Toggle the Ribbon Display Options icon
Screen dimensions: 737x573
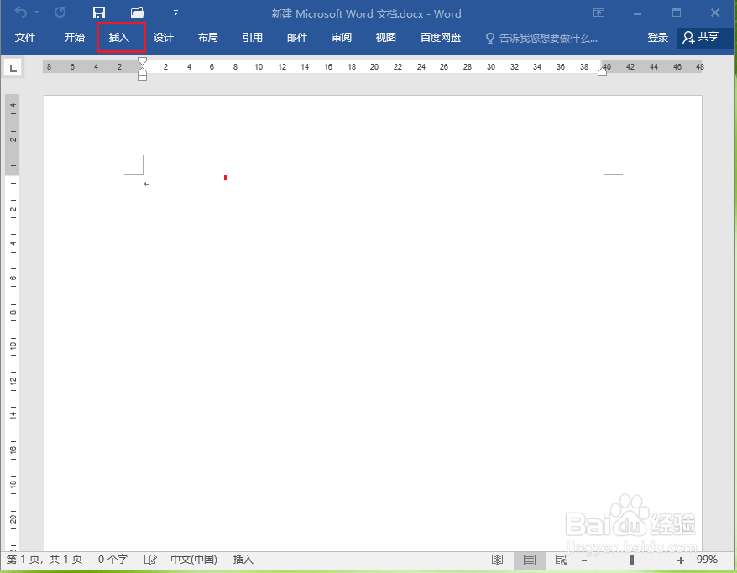598,13
